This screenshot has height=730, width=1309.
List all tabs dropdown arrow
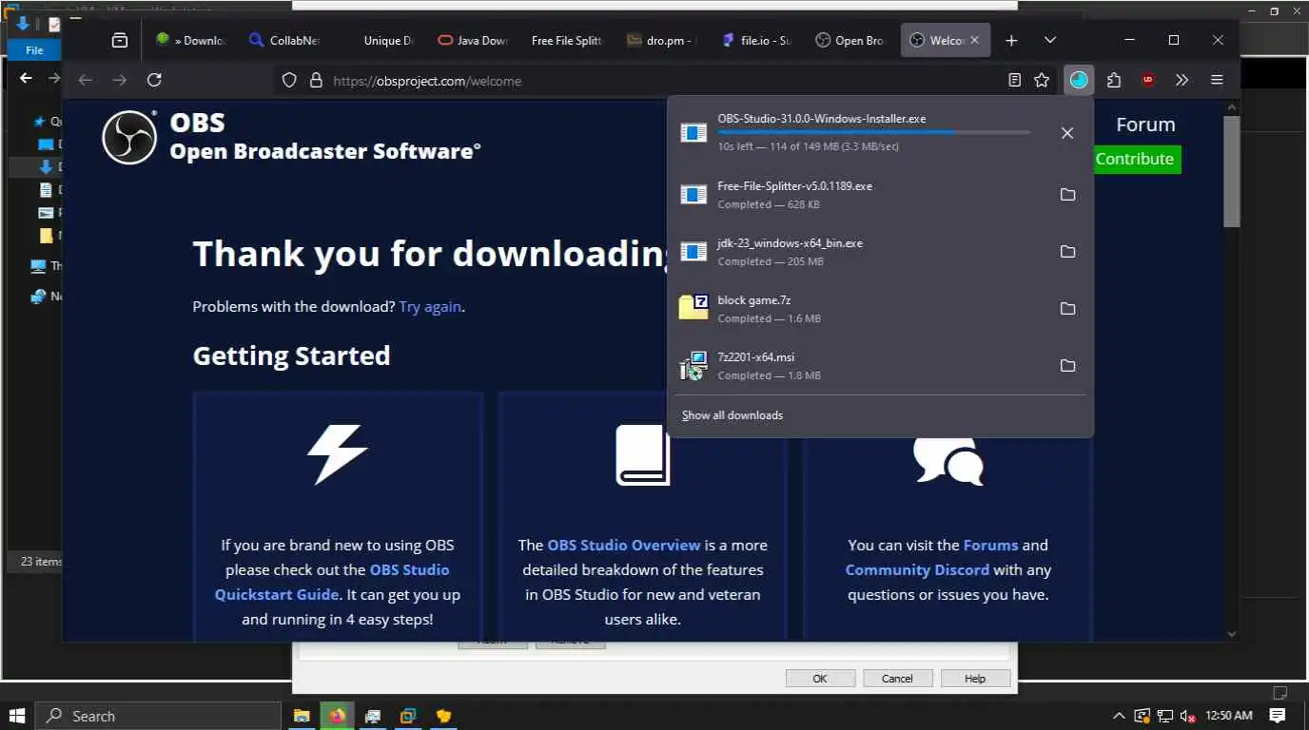[1049, 41]
